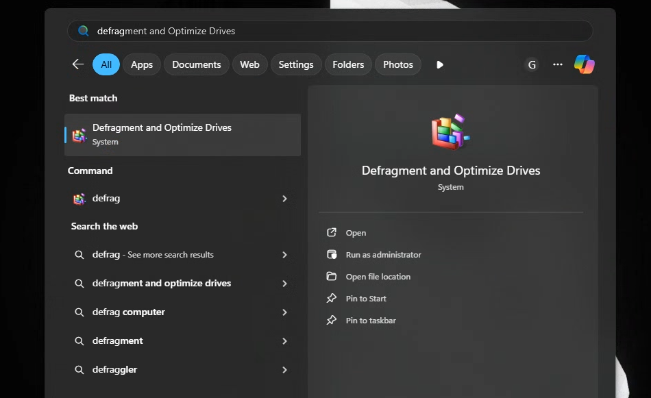Select 'defragment and optimize drives' web suggestion
This screenshot has width=651, height=398.
pyautogui.click(x=162, y=284)
